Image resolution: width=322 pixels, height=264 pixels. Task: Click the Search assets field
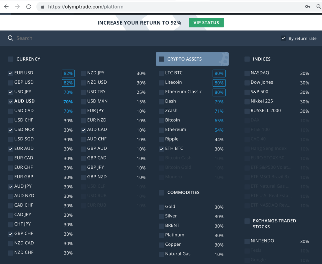point(25,38)
